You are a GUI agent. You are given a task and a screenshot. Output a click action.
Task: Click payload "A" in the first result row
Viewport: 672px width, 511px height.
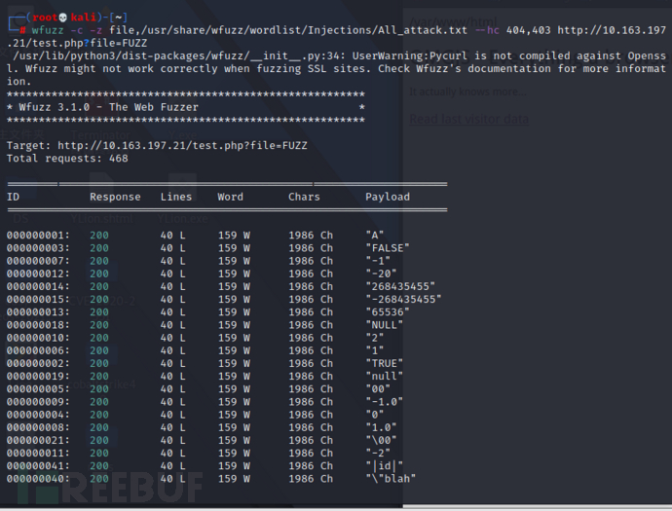[375, 236]
